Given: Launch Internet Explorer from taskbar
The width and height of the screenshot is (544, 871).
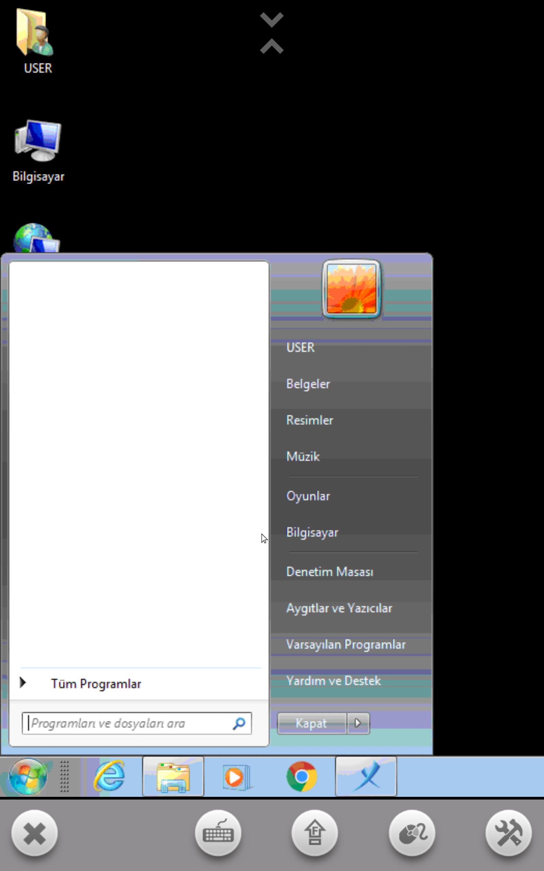Looking at the screenshot, I should pos(109,776).
